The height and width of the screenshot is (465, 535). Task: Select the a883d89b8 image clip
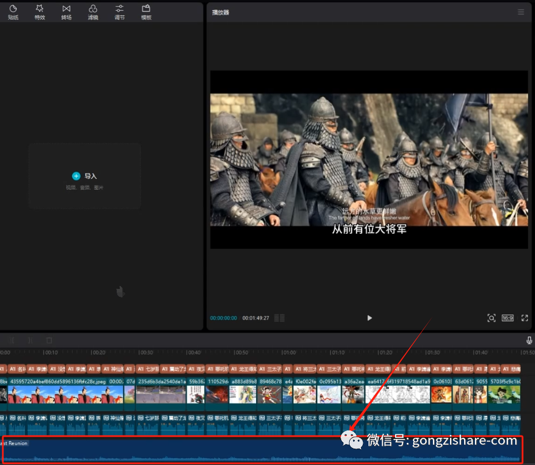243,394
